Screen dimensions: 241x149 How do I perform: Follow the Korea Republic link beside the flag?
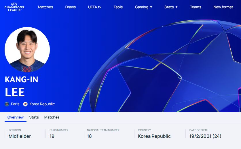coord(42,104)
